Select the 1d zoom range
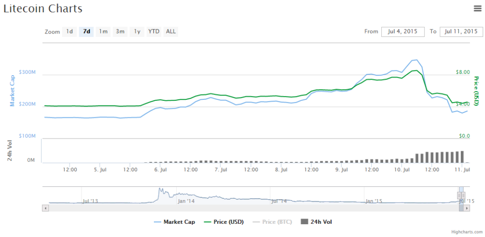This screenshot has width=485, height=237. tap(70, 32)
